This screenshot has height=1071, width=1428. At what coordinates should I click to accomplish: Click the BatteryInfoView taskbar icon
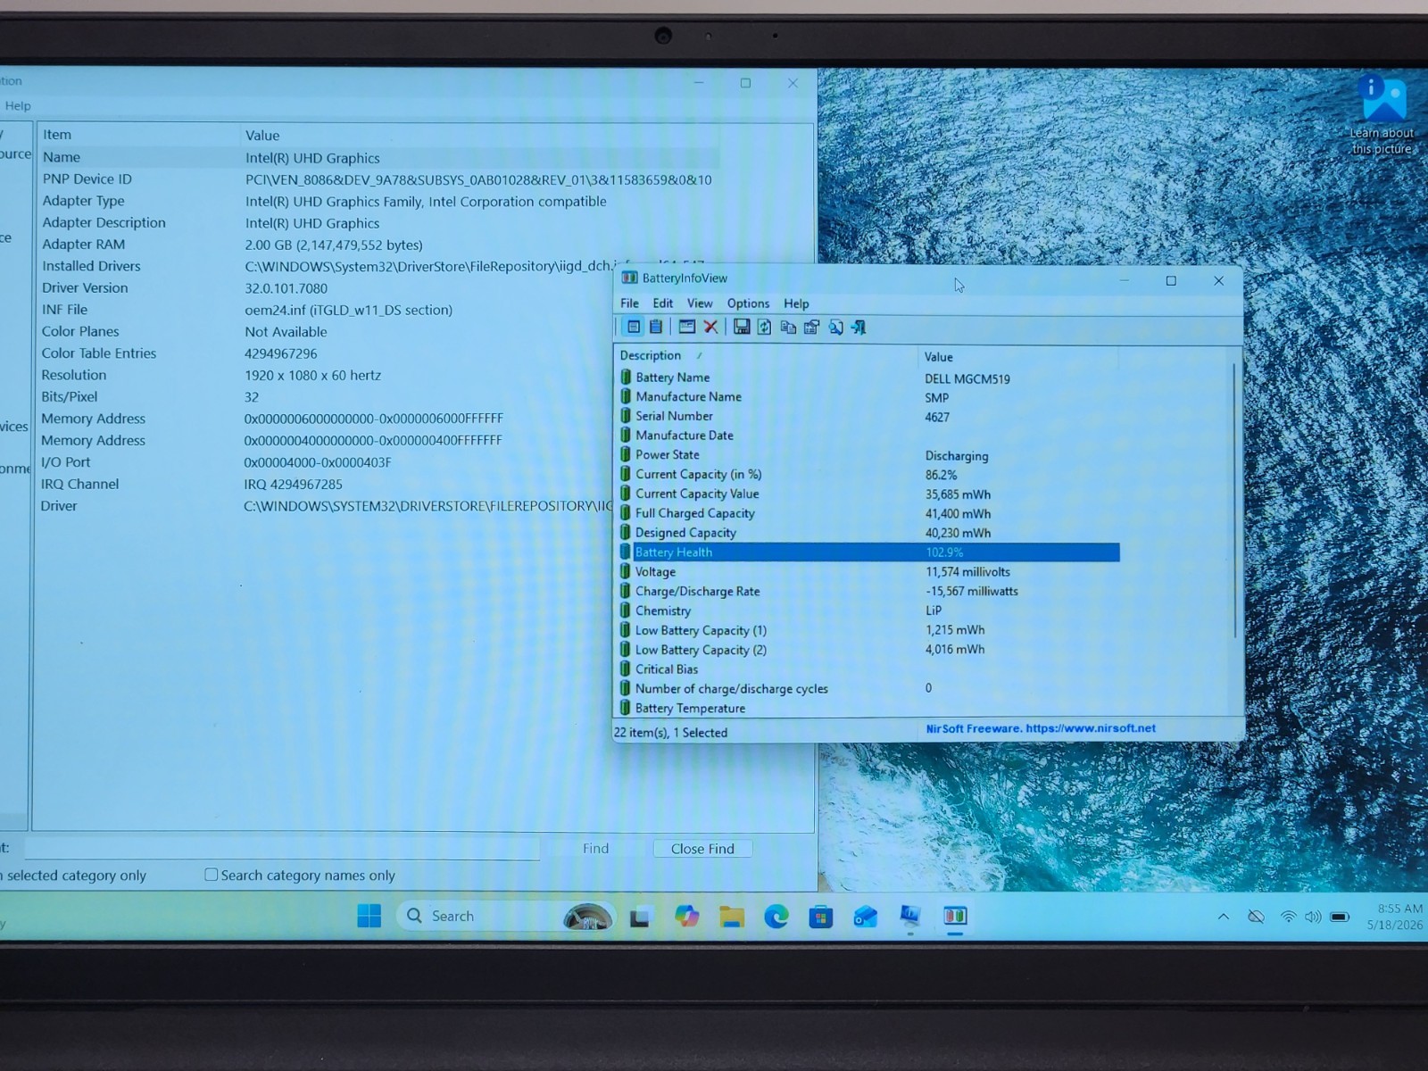point(955,916)
